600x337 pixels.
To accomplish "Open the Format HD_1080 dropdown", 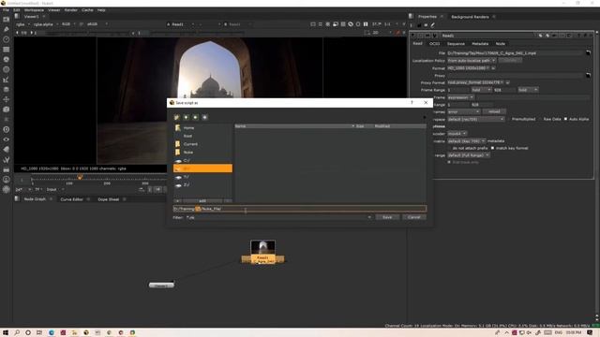I will [x=469, y=68].
